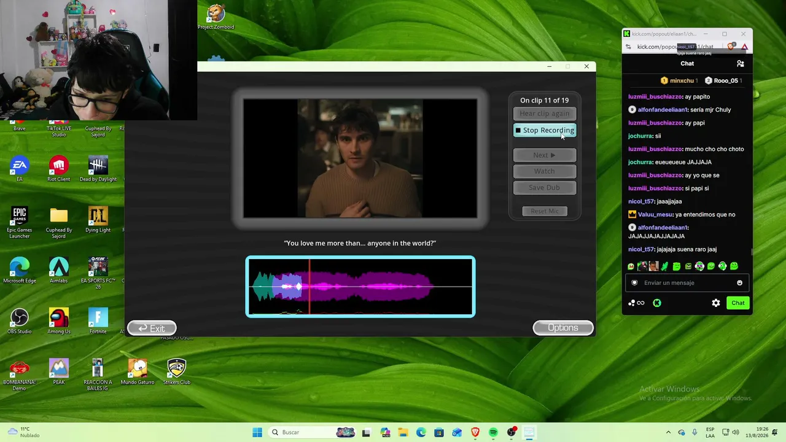This screenshot has width=786, height=442.
Task: Open the EA SPORTS FC 26 desktop icon
Action: point(98,273)
